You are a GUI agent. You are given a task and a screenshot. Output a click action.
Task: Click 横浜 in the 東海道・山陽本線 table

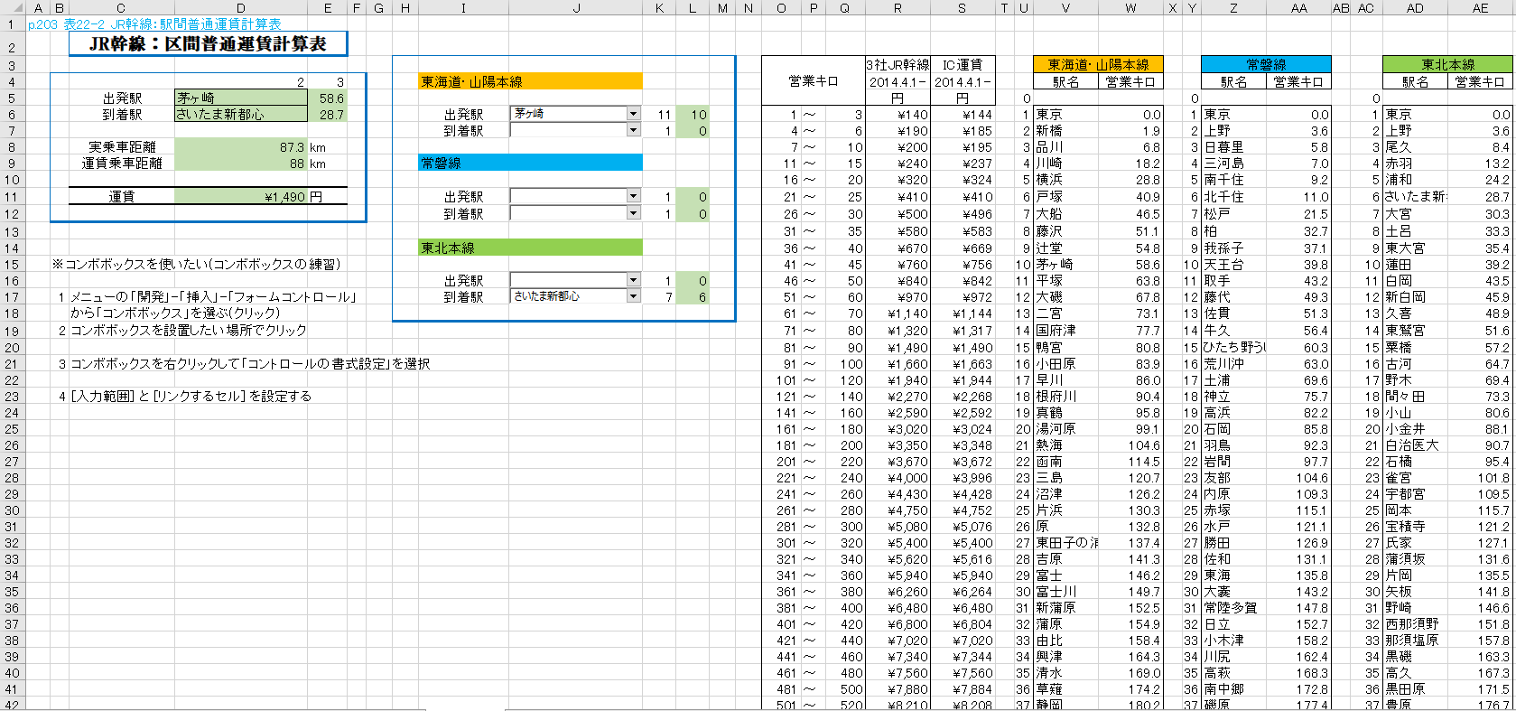tap(1065, 180)
